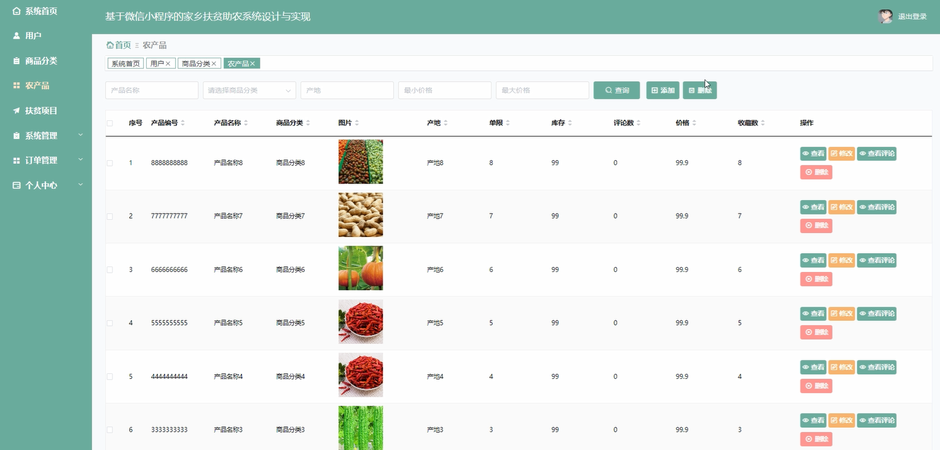
Task: Click 修改 for product 产品名称3
Action: point(841,421)
